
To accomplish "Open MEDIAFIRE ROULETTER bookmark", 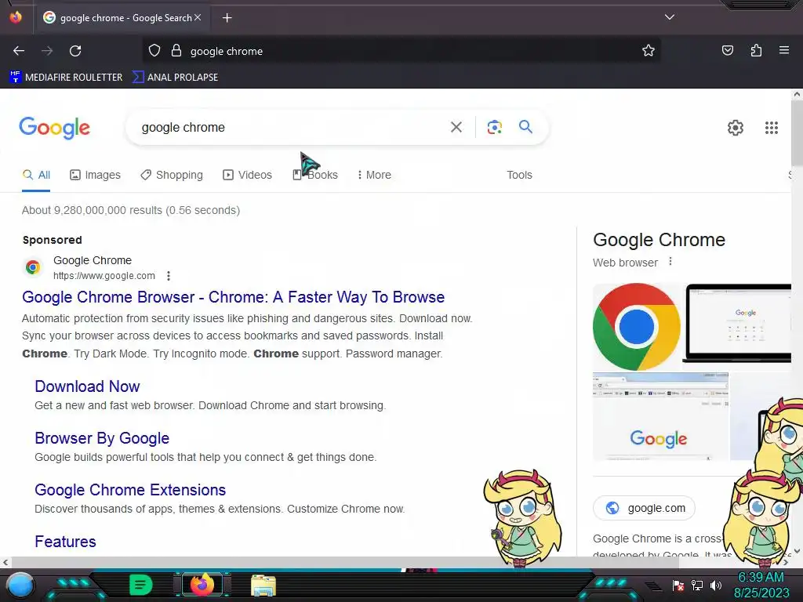I will pos(66,78).
